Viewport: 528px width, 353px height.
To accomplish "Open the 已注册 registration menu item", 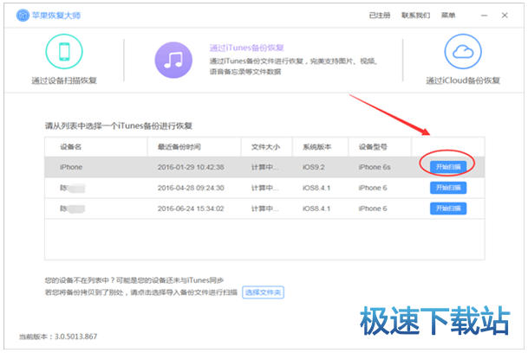I will pyautogui.click(x=380, y=16).
